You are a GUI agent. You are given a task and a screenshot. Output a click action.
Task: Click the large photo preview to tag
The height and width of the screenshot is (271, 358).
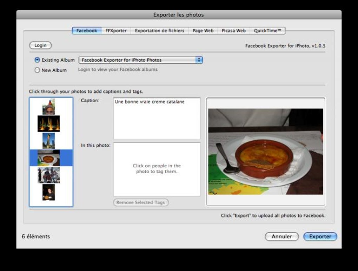(x=266, y=152)
